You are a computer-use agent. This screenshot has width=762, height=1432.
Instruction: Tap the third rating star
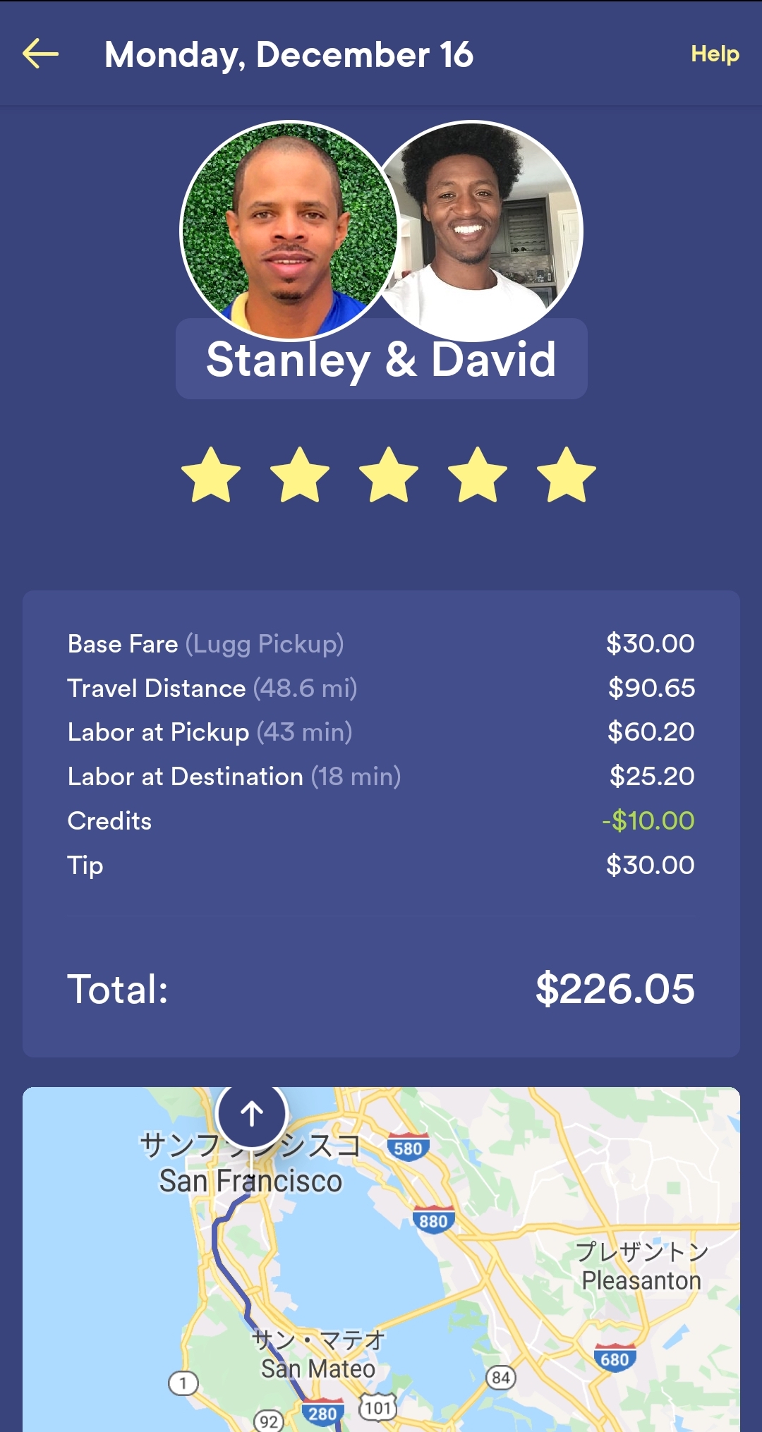[389, 475]
